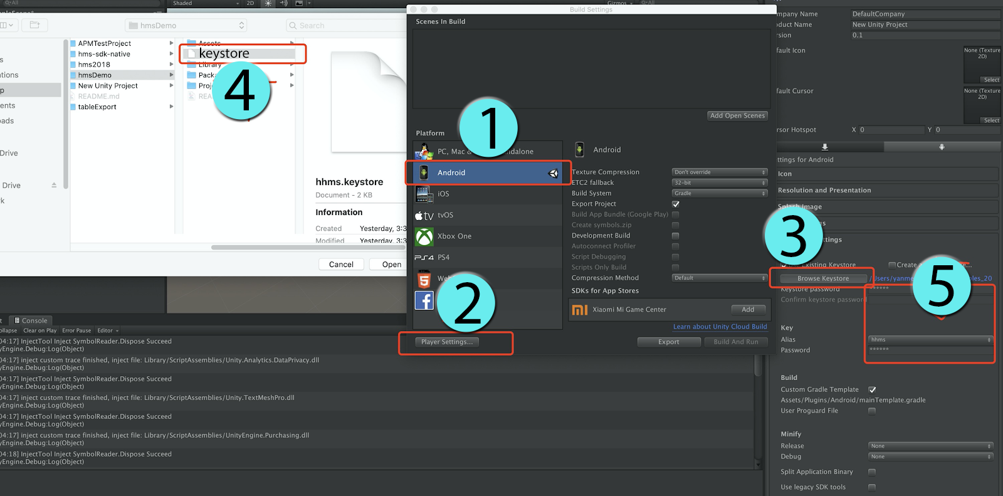Screen dimensions: 1003x496
Task: Toggle scene lighting sun icon
Action: 268,3
